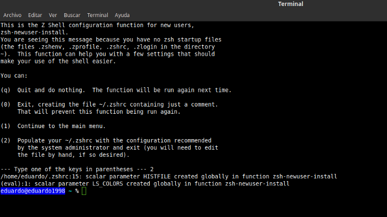Click the % prompt symbol

point(77,191)
